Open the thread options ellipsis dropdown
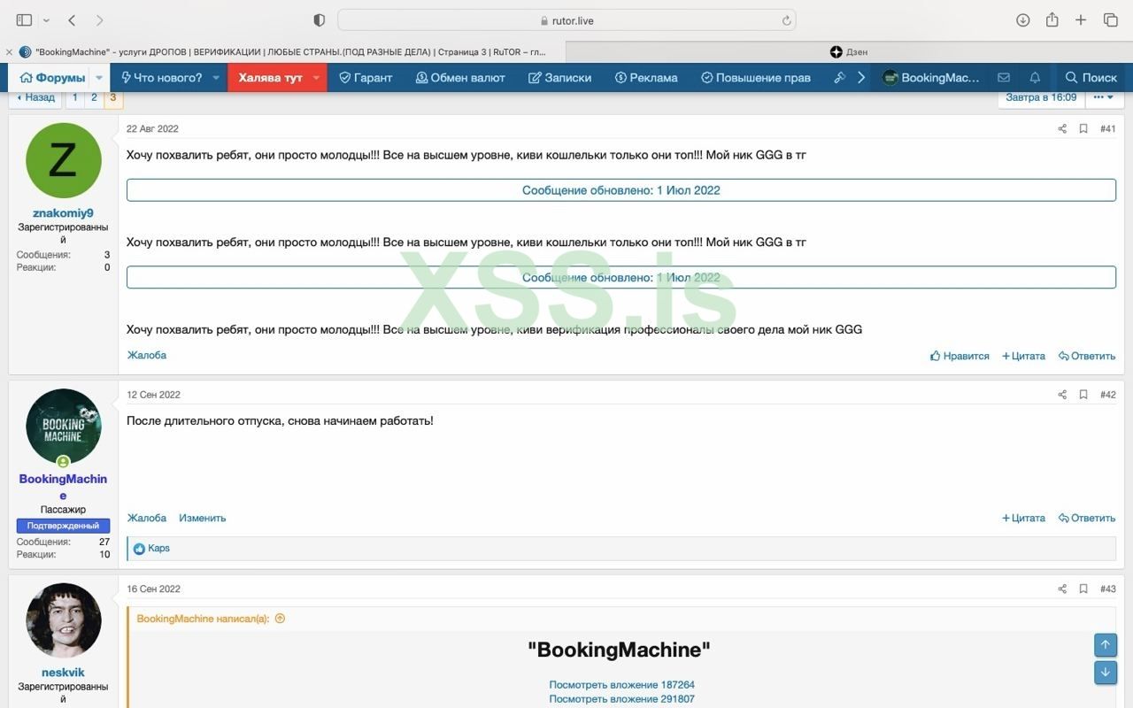The width and height of the screenshot is (1133, 708). click(1103, 97)
